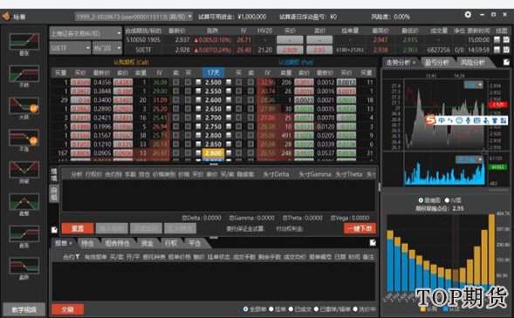Screen dimensions: 514x318
Task: Select the first bullish call strategy icon
Action: 24,41
